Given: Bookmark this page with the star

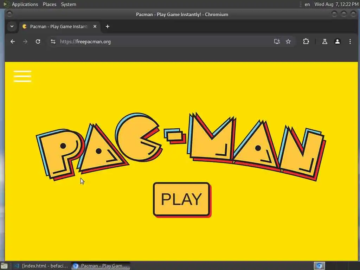Looking at the screenshot, I should point(288,41).
